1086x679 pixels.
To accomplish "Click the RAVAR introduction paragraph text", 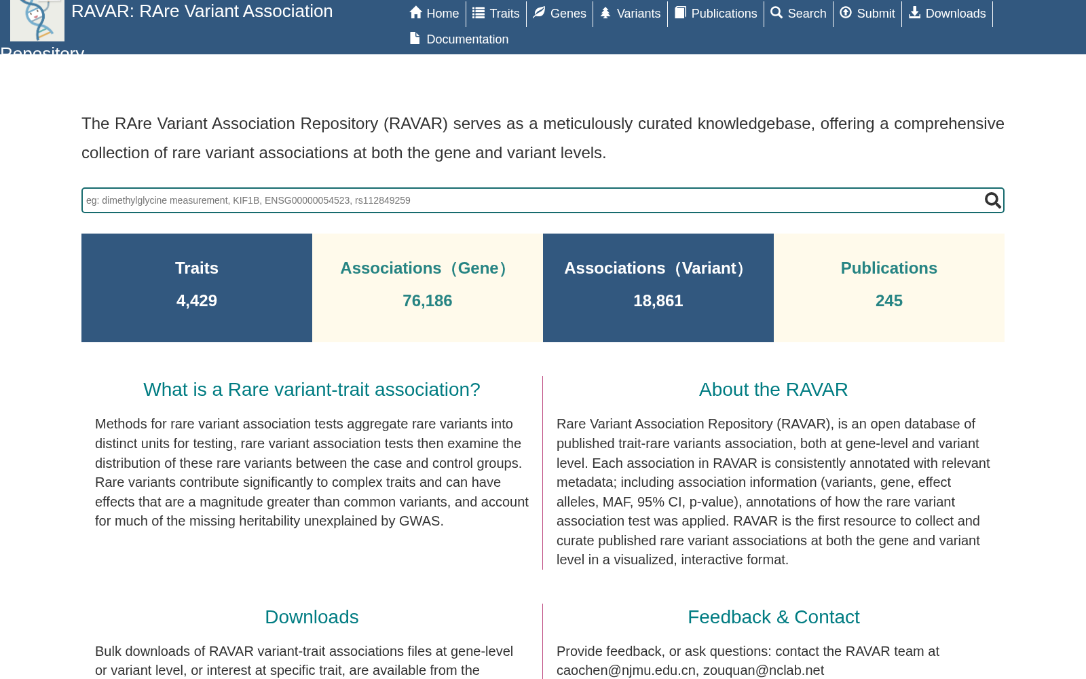I will click(x=543, y=138).
